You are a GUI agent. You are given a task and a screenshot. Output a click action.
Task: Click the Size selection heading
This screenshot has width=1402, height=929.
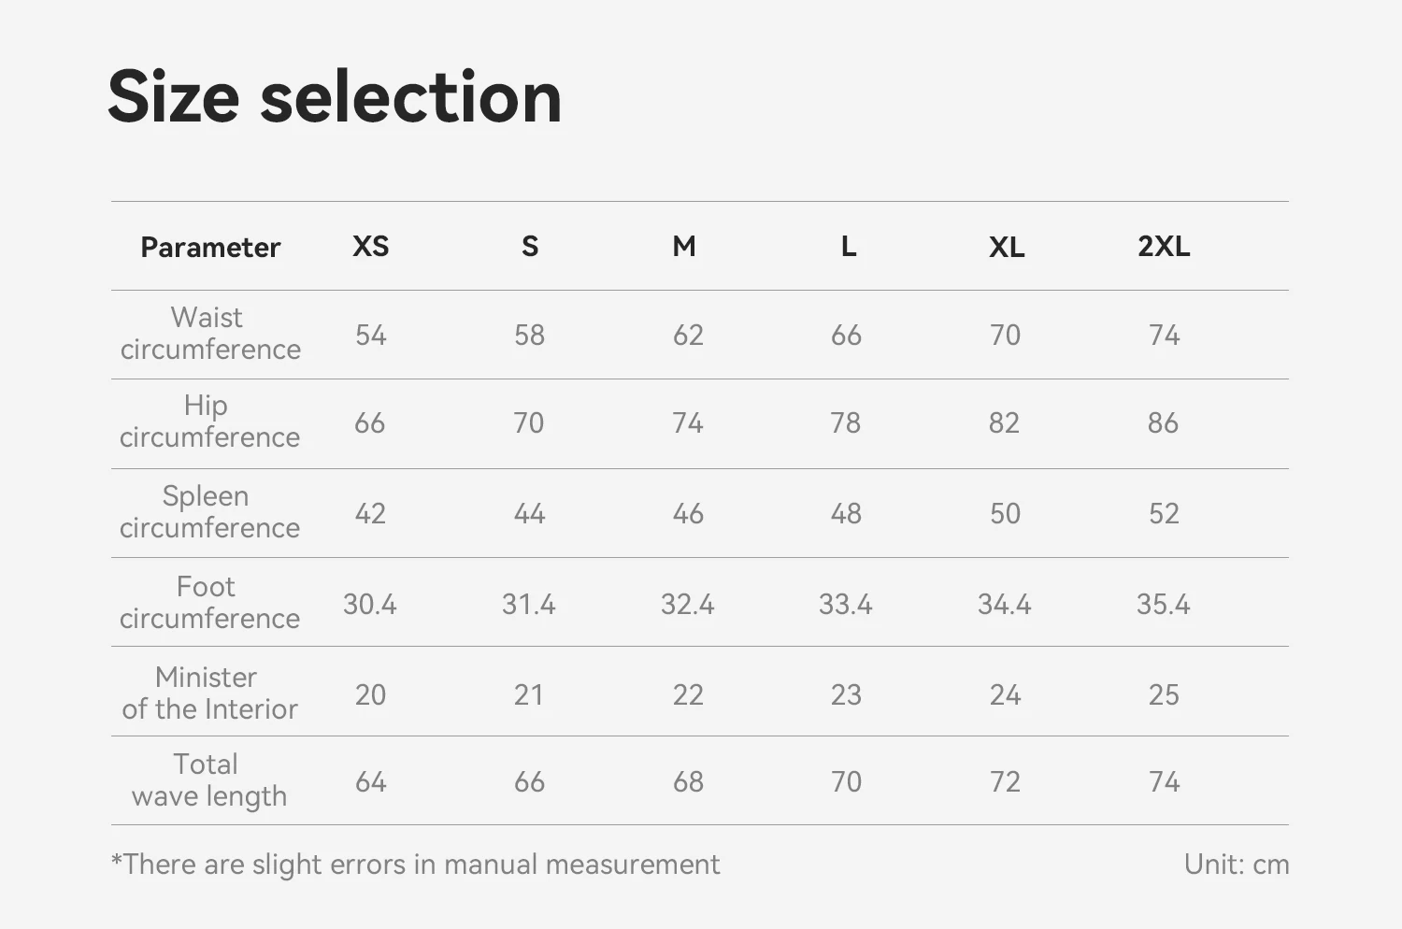335,97
